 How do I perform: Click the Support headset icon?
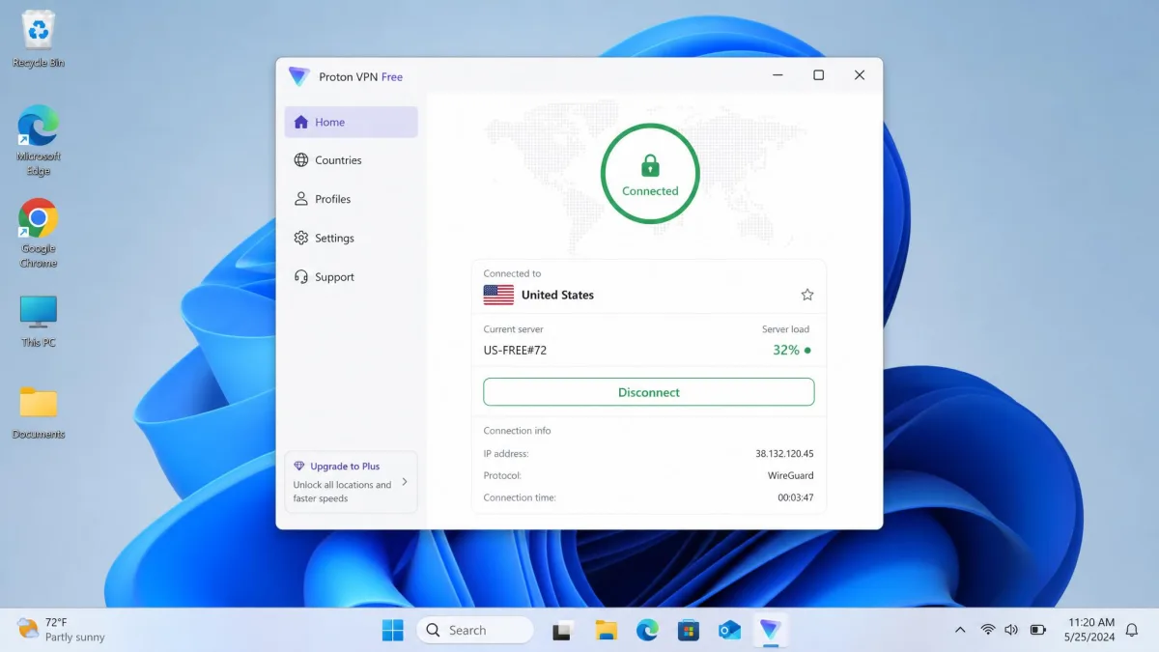tap(301, 277)
